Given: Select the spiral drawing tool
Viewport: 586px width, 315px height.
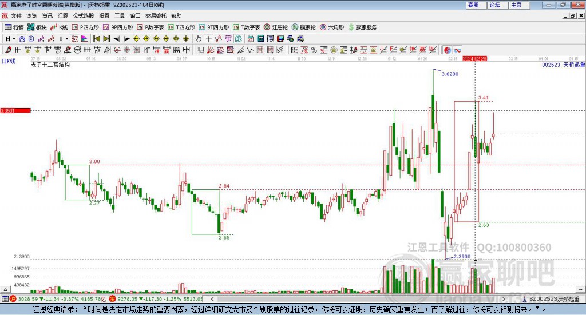Looking at the screenshot, I should coord(58,50).
